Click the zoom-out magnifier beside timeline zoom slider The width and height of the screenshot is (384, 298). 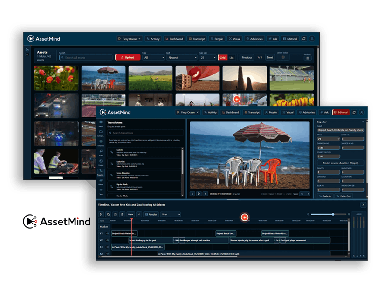pyautogui.click(x=309, y=214)
